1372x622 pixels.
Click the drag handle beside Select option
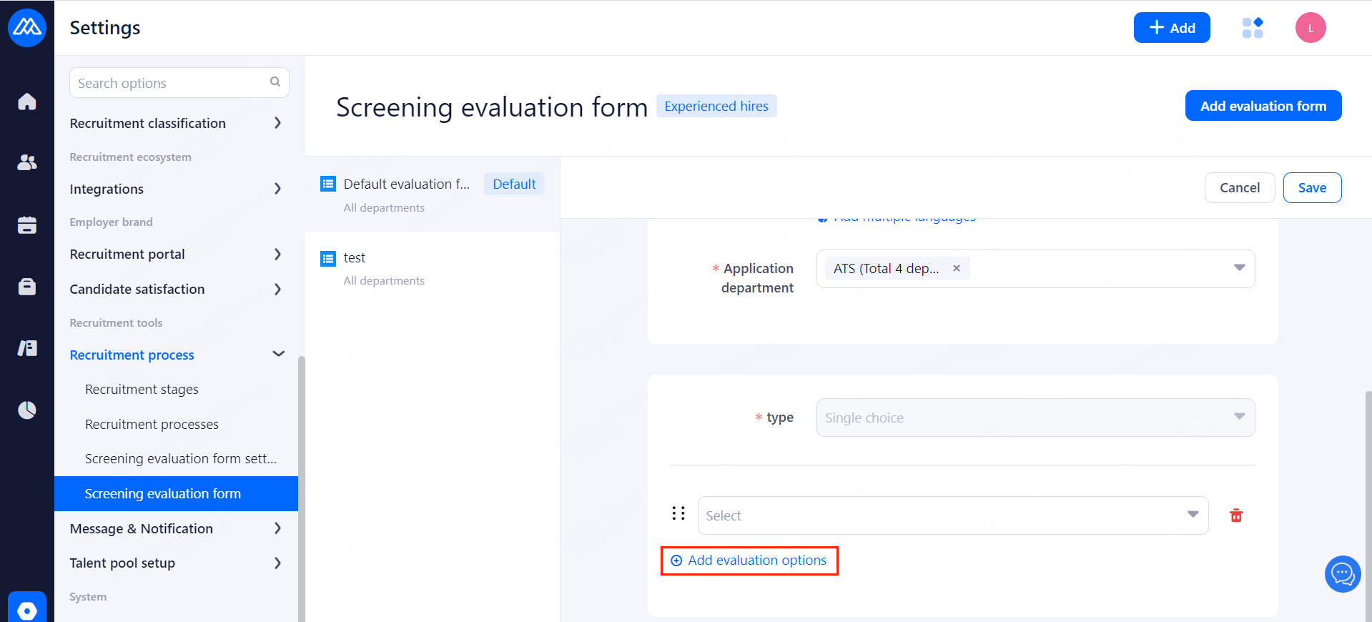tap(678, 513)
